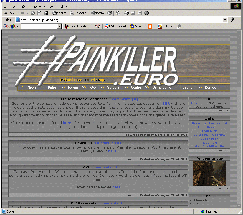Click the Google toolbar search box
This screenshot has width=243, height=215.
[39, 27]
